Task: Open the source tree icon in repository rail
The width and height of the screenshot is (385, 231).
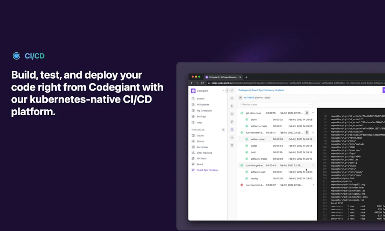Action: tap(232, 106)
